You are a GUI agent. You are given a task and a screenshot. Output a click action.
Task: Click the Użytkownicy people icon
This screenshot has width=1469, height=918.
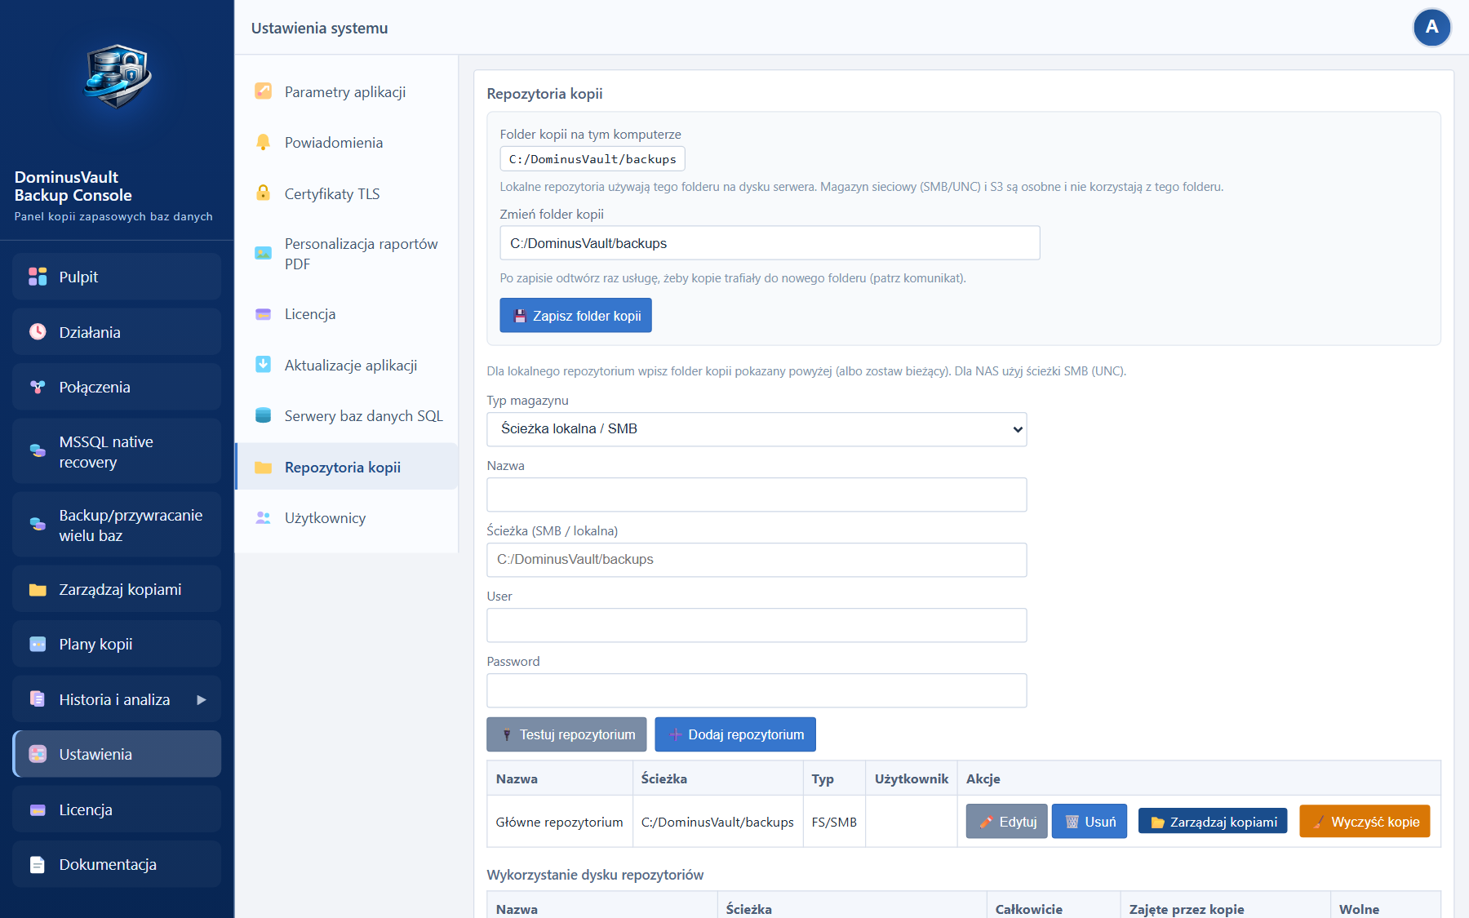(263, 517)
